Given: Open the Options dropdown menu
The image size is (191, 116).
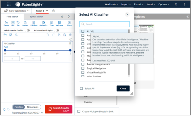Looking at the screenshot, I should pyautogui.click(x=164, y=4).
